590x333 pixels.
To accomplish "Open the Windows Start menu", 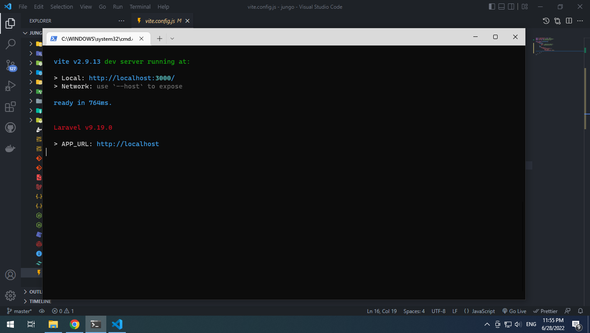I will [10, 324].
